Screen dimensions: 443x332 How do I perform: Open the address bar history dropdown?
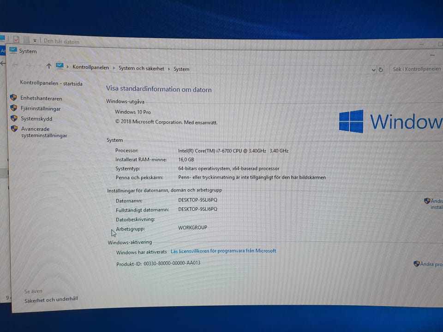pos(373,70)
